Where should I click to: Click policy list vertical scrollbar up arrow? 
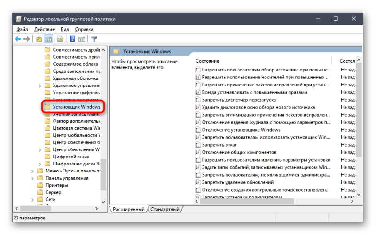[x=359, y=60]
